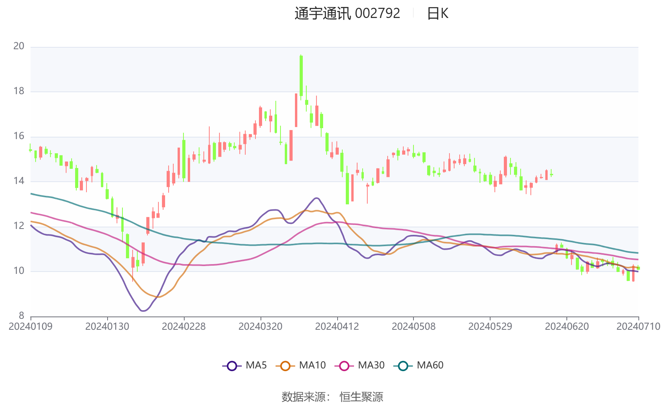Click y-axis value 18
Image resolution: width=665 pixels, height=404 pixels.
point(19,91)
